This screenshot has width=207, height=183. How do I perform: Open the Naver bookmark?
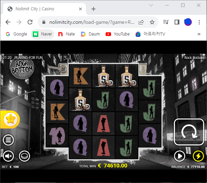[42, 34]
